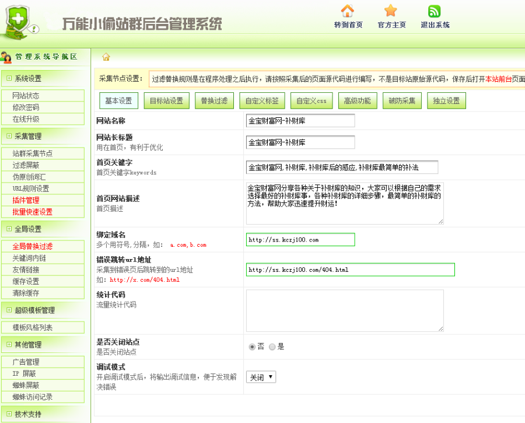Open 插件管理 in the sidebar
Screen dimensions: 525x423
click(26, 200)
